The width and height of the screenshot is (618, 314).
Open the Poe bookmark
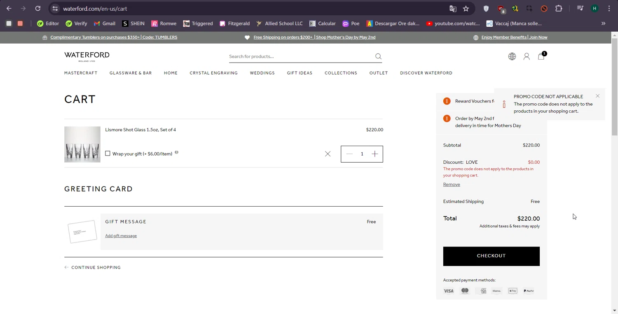(351, 23)
